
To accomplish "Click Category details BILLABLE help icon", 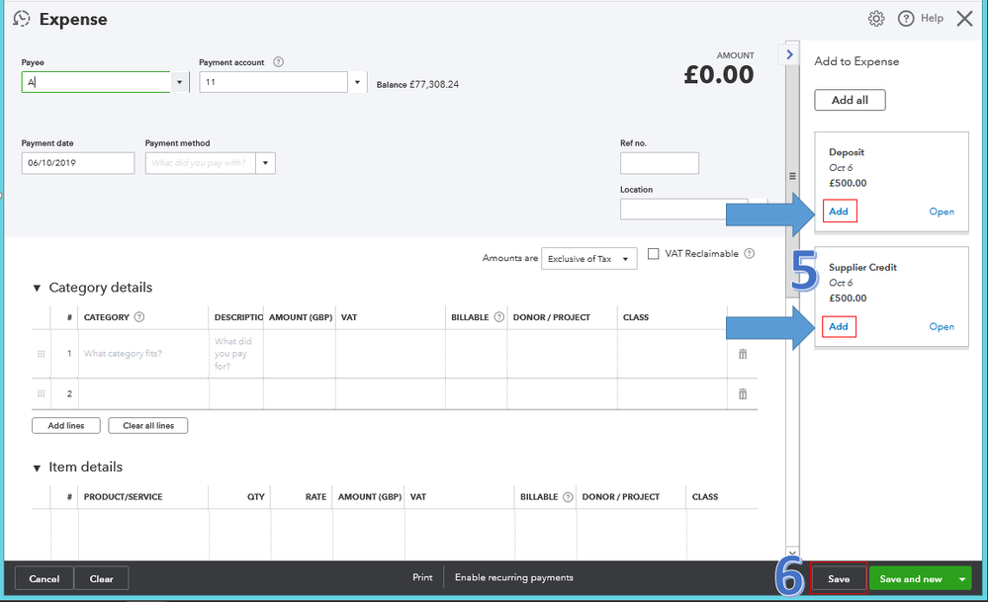I will click(499, 316).
